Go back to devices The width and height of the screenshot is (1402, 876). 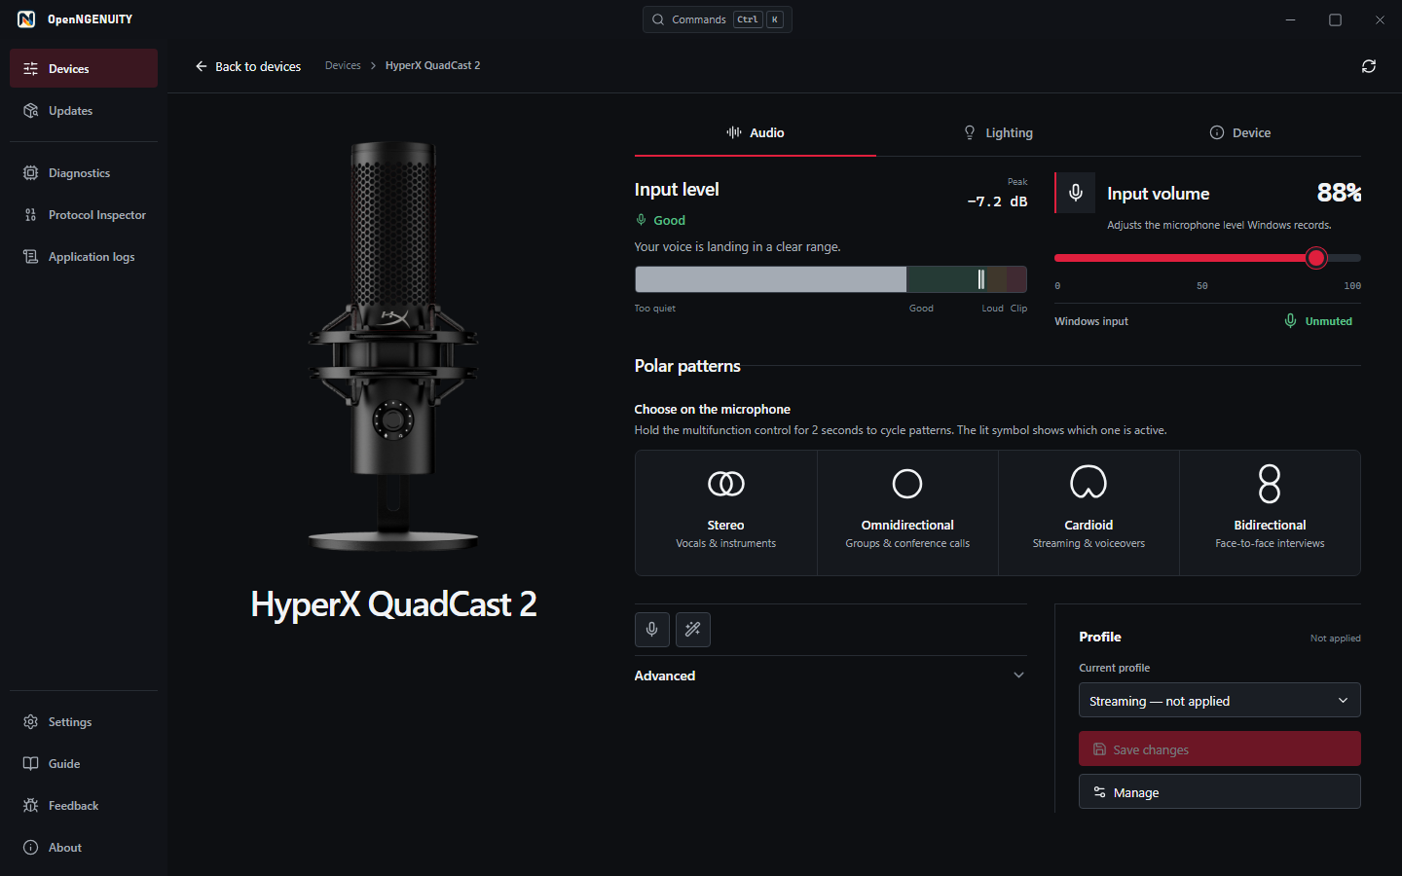point(248,66)
